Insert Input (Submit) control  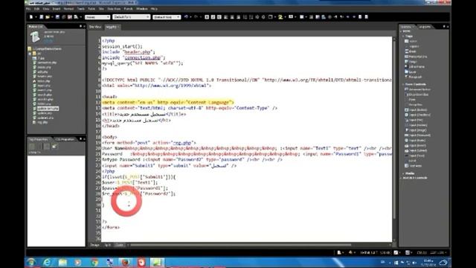point(416,150)
